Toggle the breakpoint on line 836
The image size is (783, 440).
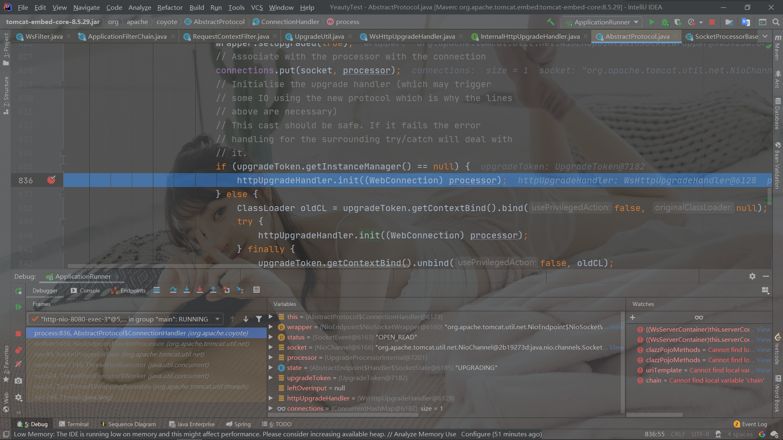click(51, 180)
